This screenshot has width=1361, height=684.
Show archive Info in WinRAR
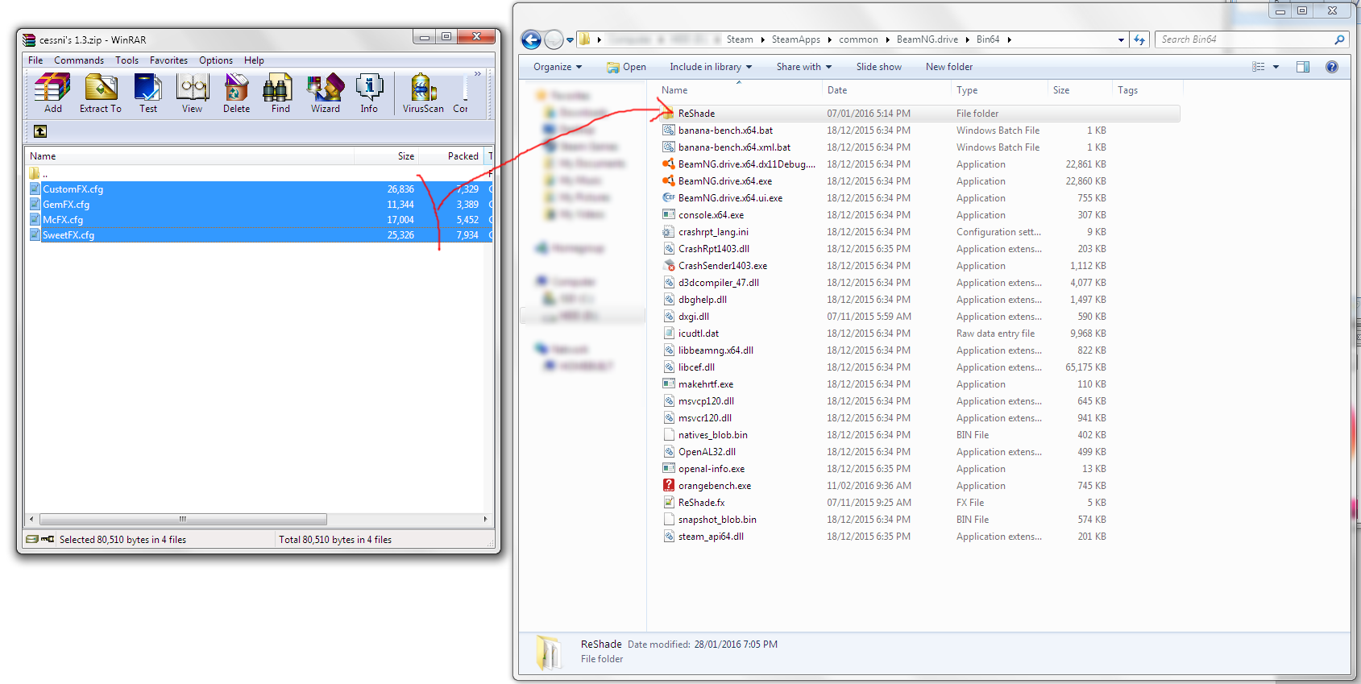tap(369, 93)
